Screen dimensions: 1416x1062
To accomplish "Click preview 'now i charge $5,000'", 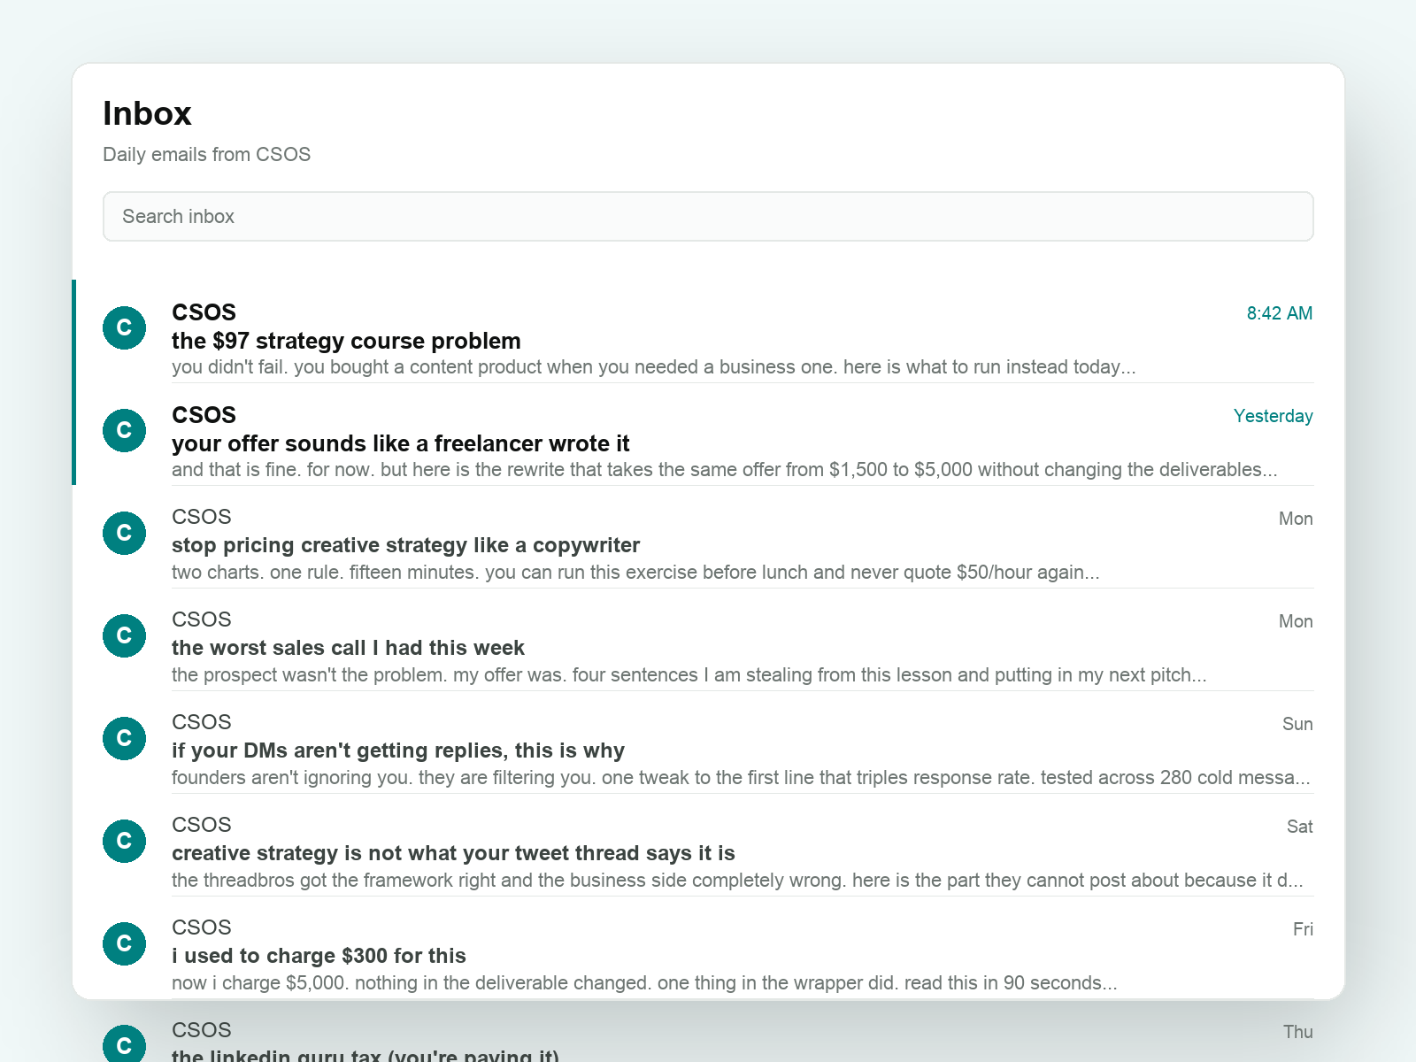I will point(644,983).
